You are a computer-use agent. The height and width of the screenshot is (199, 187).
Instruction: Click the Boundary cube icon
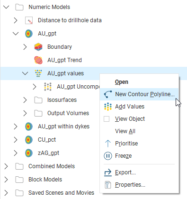point(38,47)
